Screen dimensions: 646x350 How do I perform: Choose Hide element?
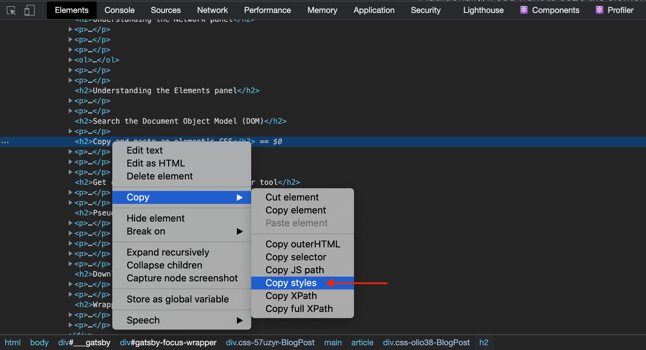pyautogui.click(x=181, y=218)
